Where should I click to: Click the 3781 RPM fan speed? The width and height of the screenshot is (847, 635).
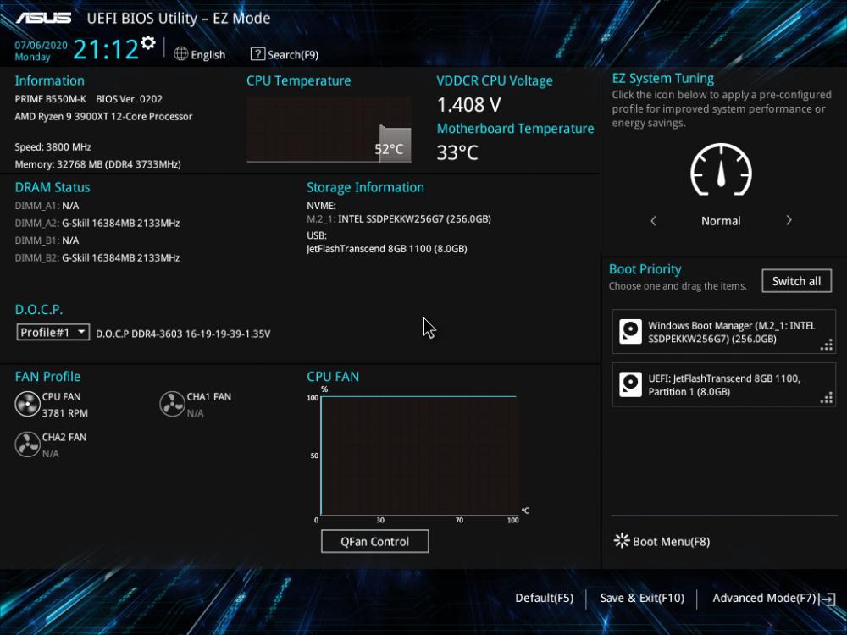pyautogui.click(x=65, y=413)
